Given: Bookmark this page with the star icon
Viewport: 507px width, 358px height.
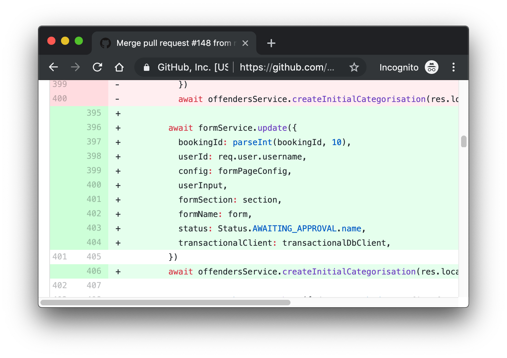Looking at the screenshot, I should (x=354, y=67).
